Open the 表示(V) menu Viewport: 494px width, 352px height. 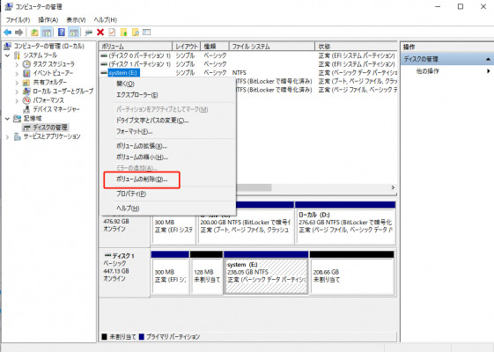(x=76, y=20)
